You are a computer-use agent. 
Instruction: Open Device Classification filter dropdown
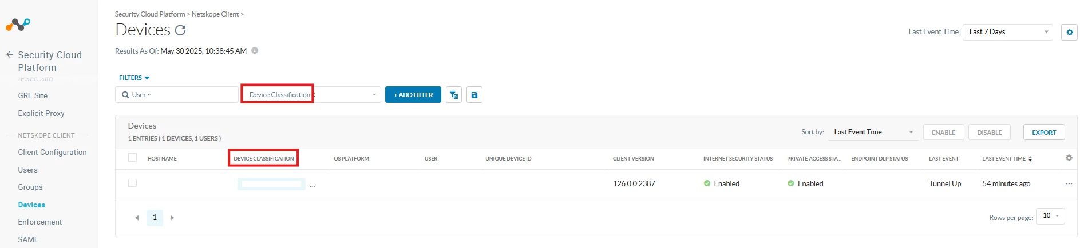tap(311, 95)
